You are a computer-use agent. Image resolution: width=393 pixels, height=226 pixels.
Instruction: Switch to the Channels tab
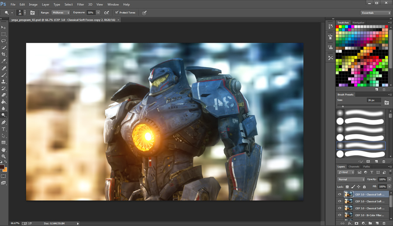(354, 166)
